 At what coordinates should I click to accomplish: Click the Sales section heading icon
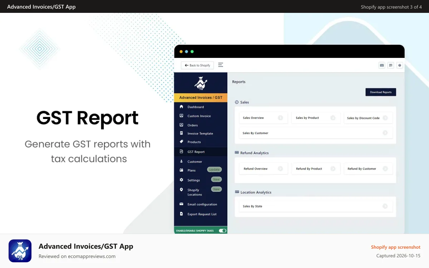coord(237,102)
